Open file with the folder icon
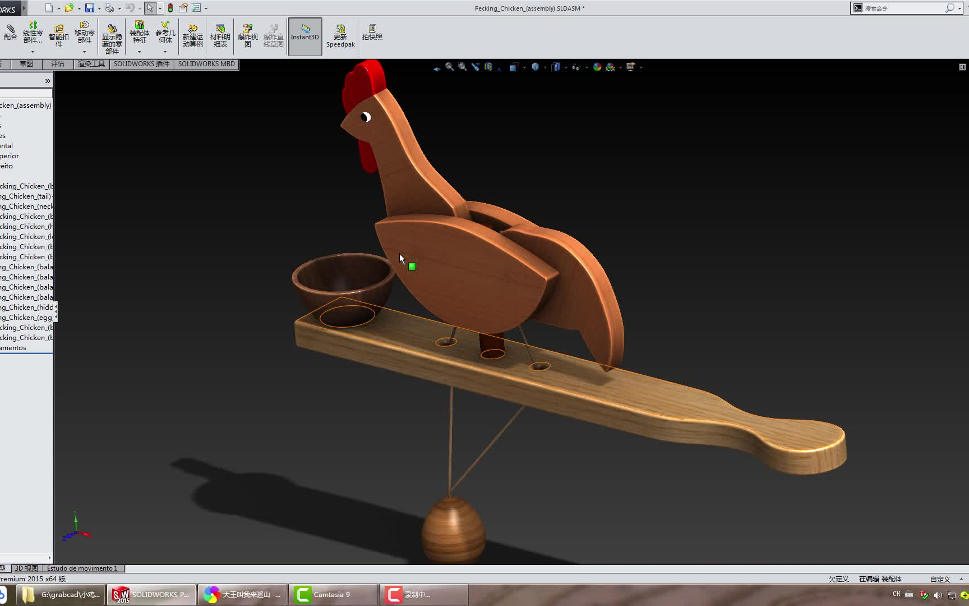This screenshot has height=606, width=969. (69, 8)
